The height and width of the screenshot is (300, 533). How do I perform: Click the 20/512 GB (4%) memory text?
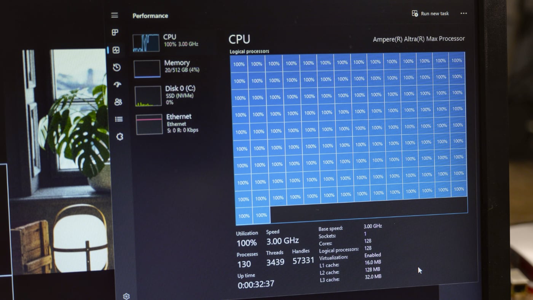pos(182,70)
